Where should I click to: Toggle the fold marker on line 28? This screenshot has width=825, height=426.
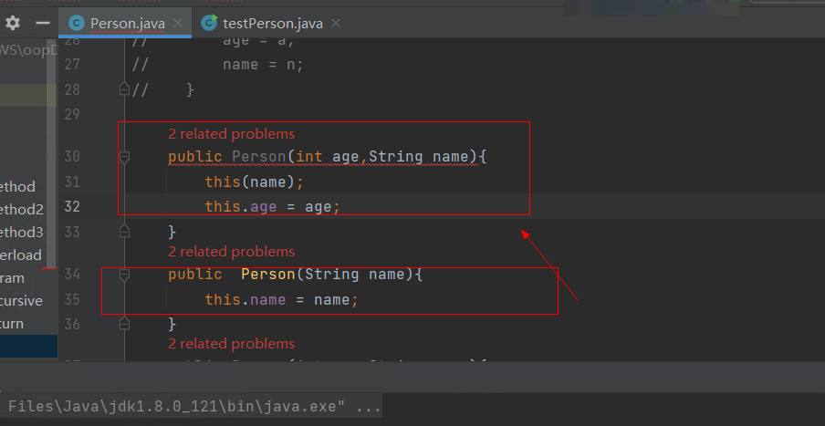coord(124,89)
